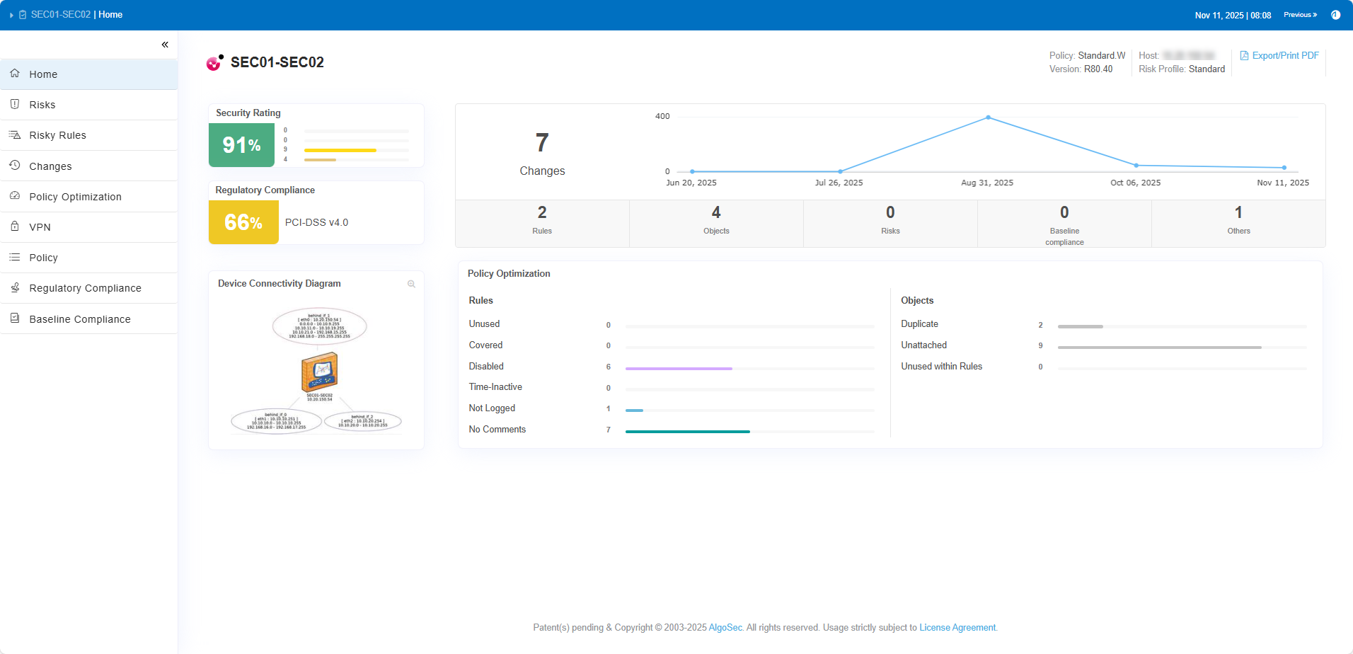Select the Aug 31, 2025 chart peak point
Screen dimensions: 1353x654
click(988, 117)
